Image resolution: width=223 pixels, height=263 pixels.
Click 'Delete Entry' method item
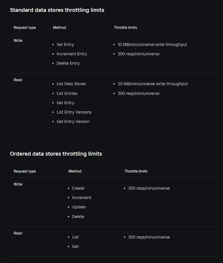pos(68,63)
